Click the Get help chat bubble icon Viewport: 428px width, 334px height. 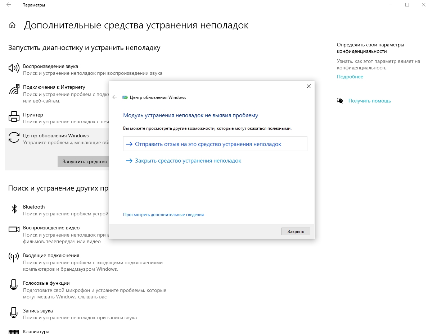coord(340,101)
